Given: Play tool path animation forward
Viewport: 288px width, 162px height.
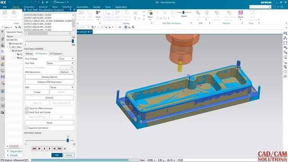Looking at the screenshot, I should (49, 148).
